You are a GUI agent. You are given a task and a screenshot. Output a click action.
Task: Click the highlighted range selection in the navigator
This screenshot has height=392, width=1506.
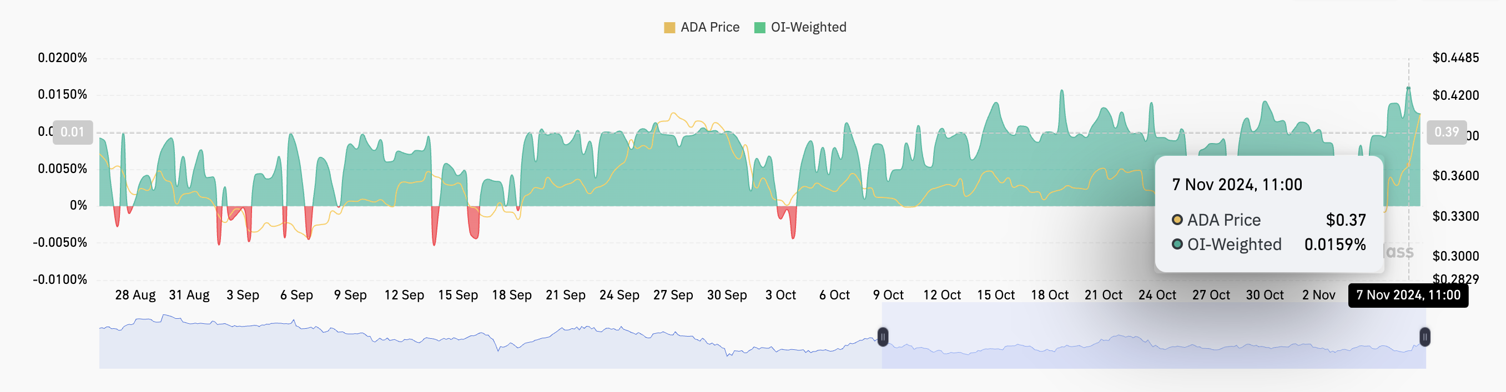1154,336
